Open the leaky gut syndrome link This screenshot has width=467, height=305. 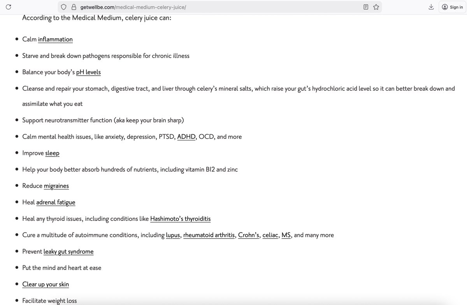click(68, 251)
